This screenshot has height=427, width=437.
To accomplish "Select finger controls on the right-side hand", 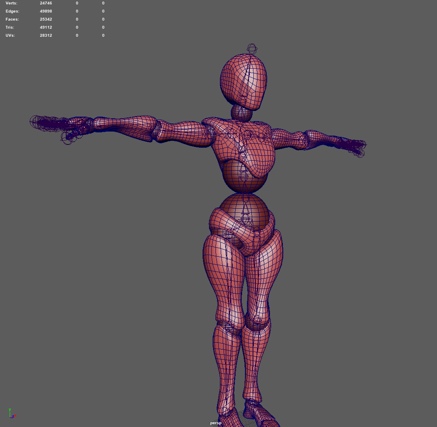I will pyautogui.click(x=353, y=147).
